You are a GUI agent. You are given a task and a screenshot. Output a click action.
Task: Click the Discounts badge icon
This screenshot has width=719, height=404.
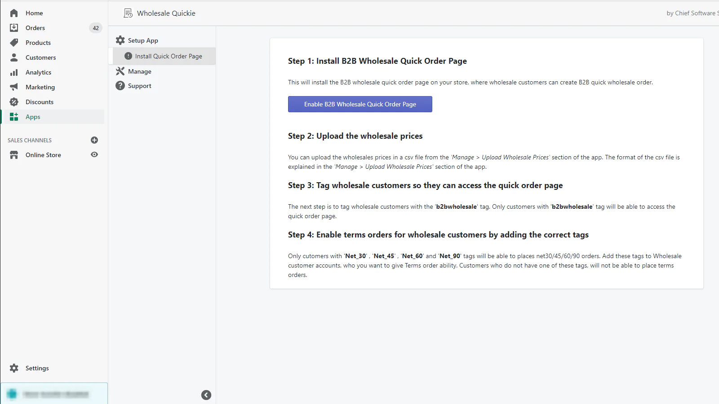pyautogui.click(x=14, y=102)
